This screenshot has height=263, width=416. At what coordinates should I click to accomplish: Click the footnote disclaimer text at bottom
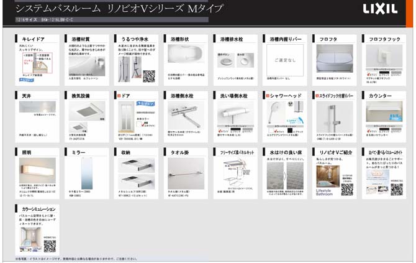coord(76,259)
